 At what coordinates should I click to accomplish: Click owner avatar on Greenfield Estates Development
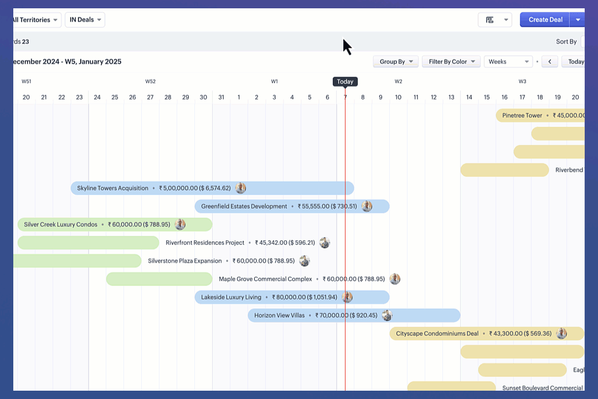(367, 207)
